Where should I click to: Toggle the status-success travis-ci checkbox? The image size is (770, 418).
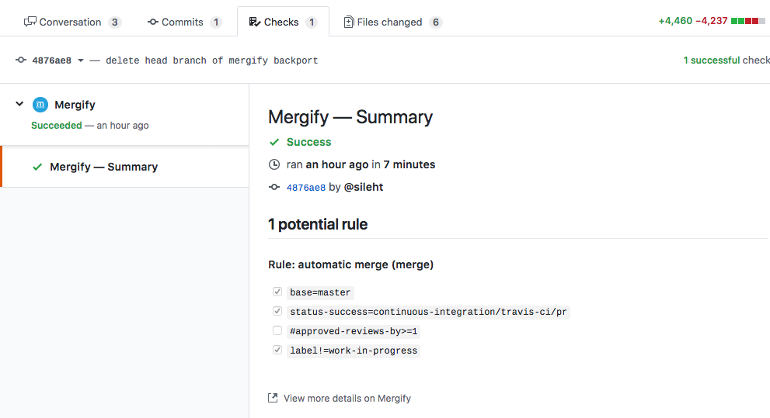tap(277, 311)
